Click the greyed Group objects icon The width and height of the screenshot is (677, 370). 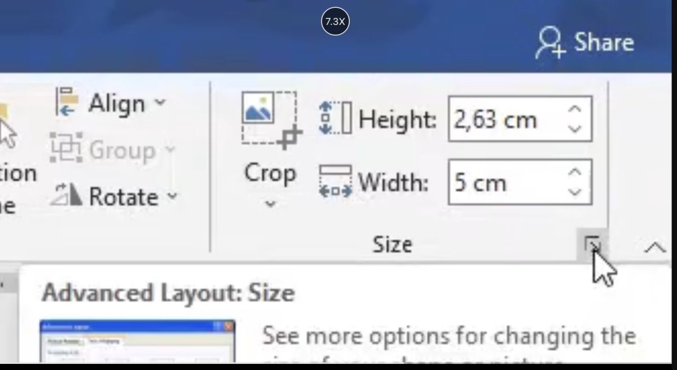pyautogui.click(x=66, y=149)
